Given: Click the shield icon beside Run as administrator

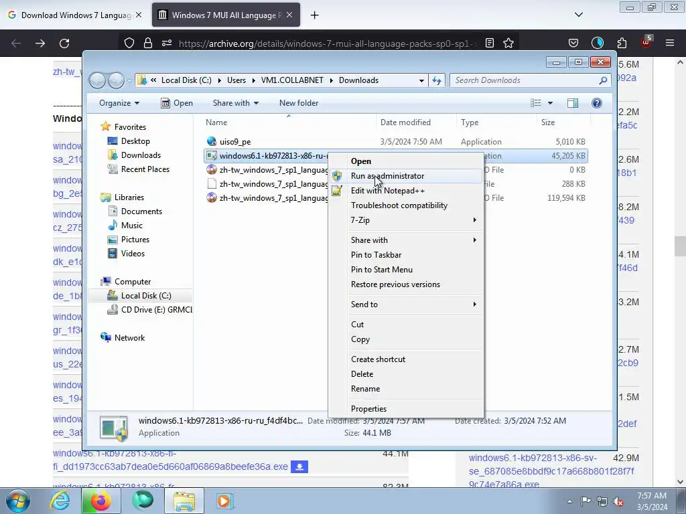Looking at the screenshot, I should click(x=337, y=176).
